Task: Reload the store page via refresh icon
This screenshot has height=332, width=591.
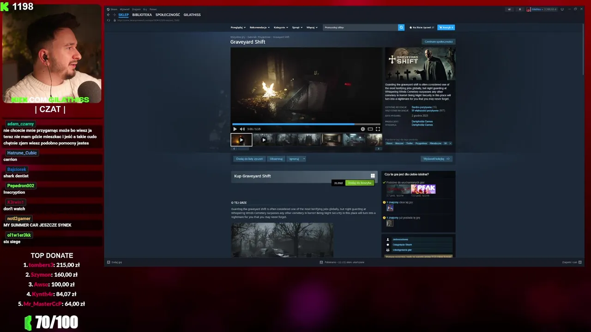Action: click(x=109, y=20)
